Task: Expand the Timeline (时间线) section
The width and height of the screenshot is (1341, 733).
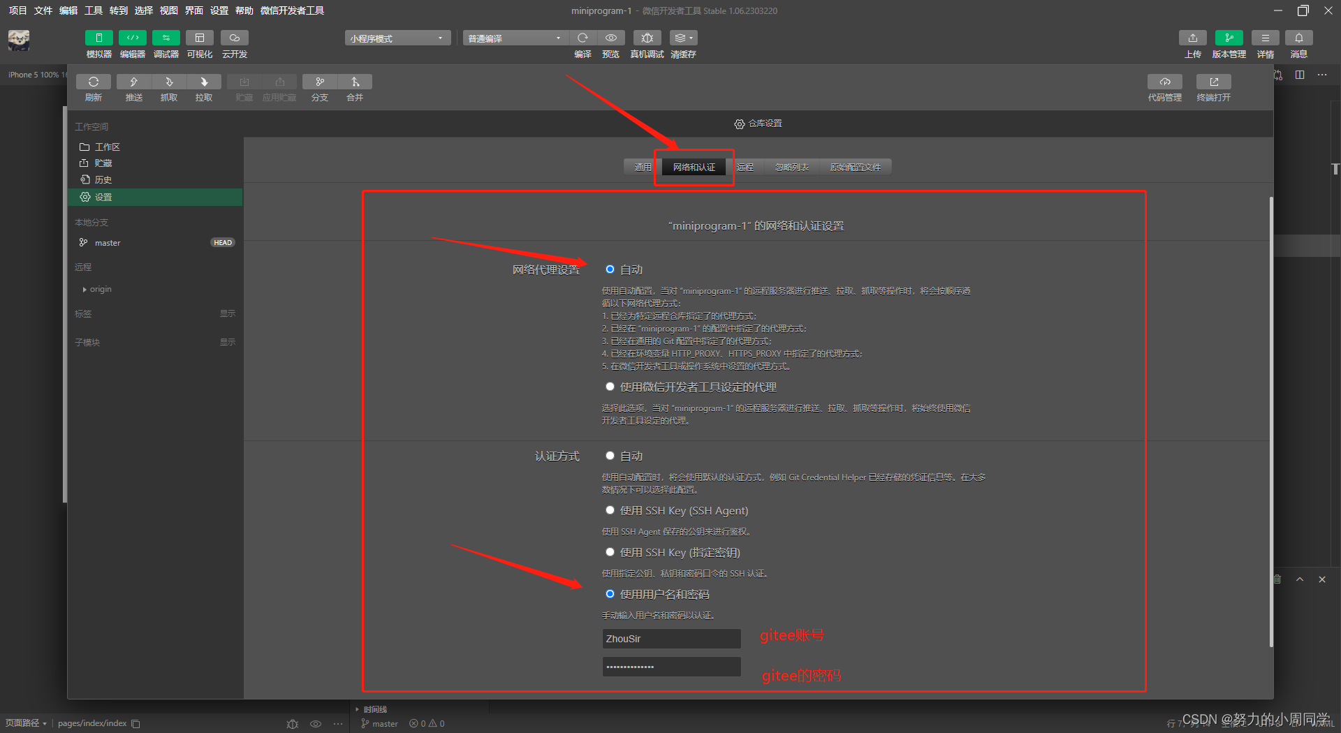Action: (x=372, y=709)
